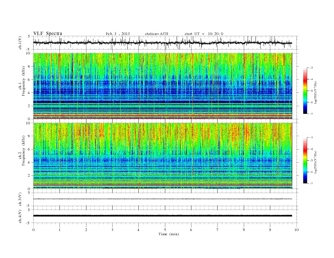Click the "ch.1(V)" waveform axis label
Image resolution: width=334 pixels, height=258 pixels.
[x=20, y=43]
